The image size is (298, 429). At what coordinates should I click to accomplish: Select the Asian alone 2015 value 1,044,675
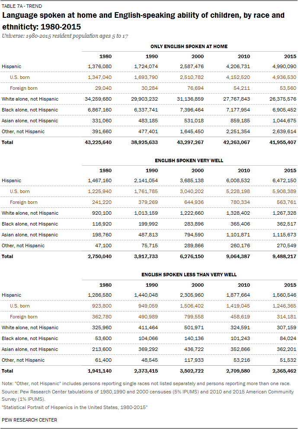[283, 121]
